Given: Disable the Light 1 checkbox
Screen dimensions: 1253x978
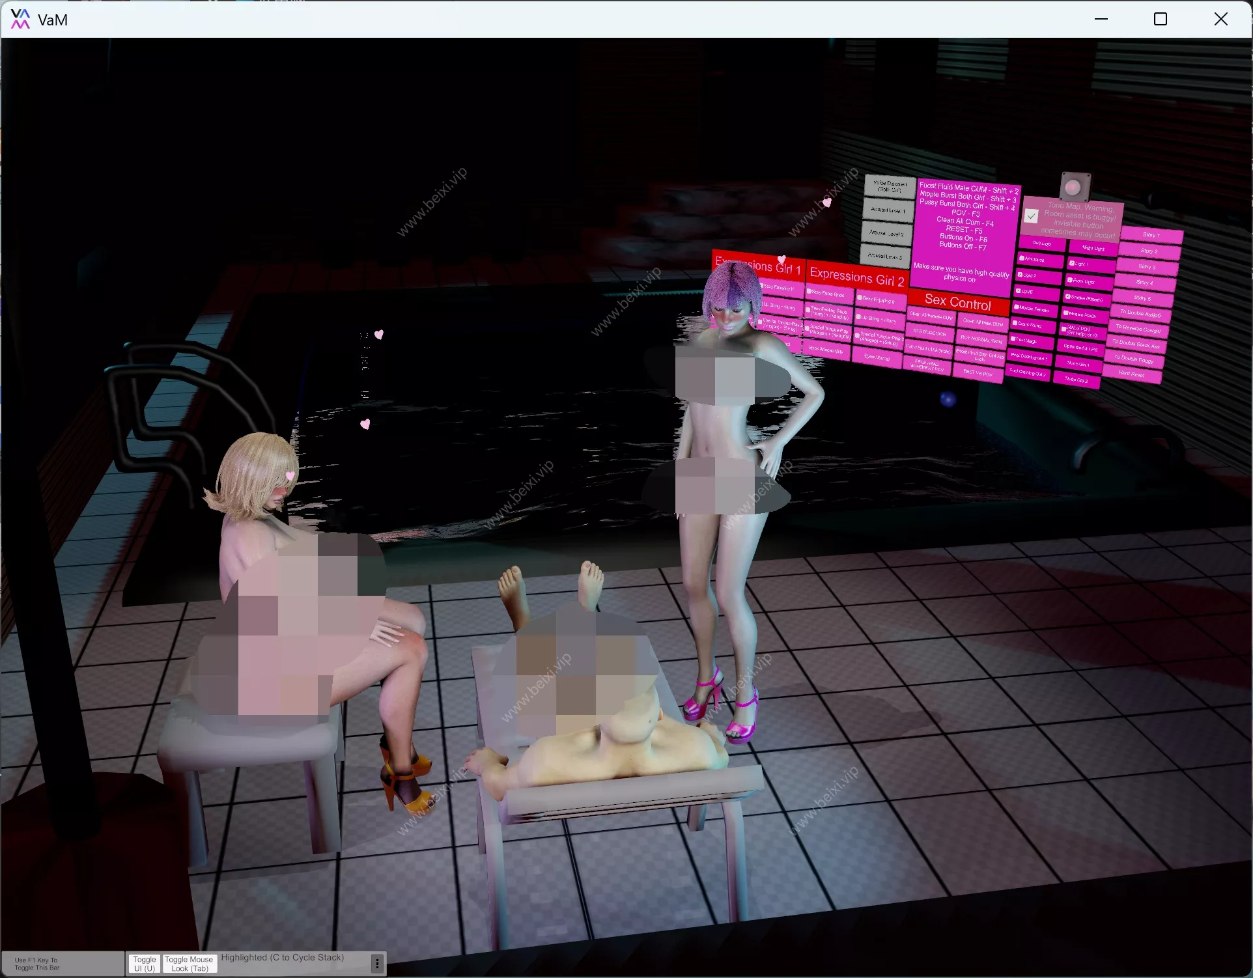Looking at the screenshot, I should [1072, 264].
